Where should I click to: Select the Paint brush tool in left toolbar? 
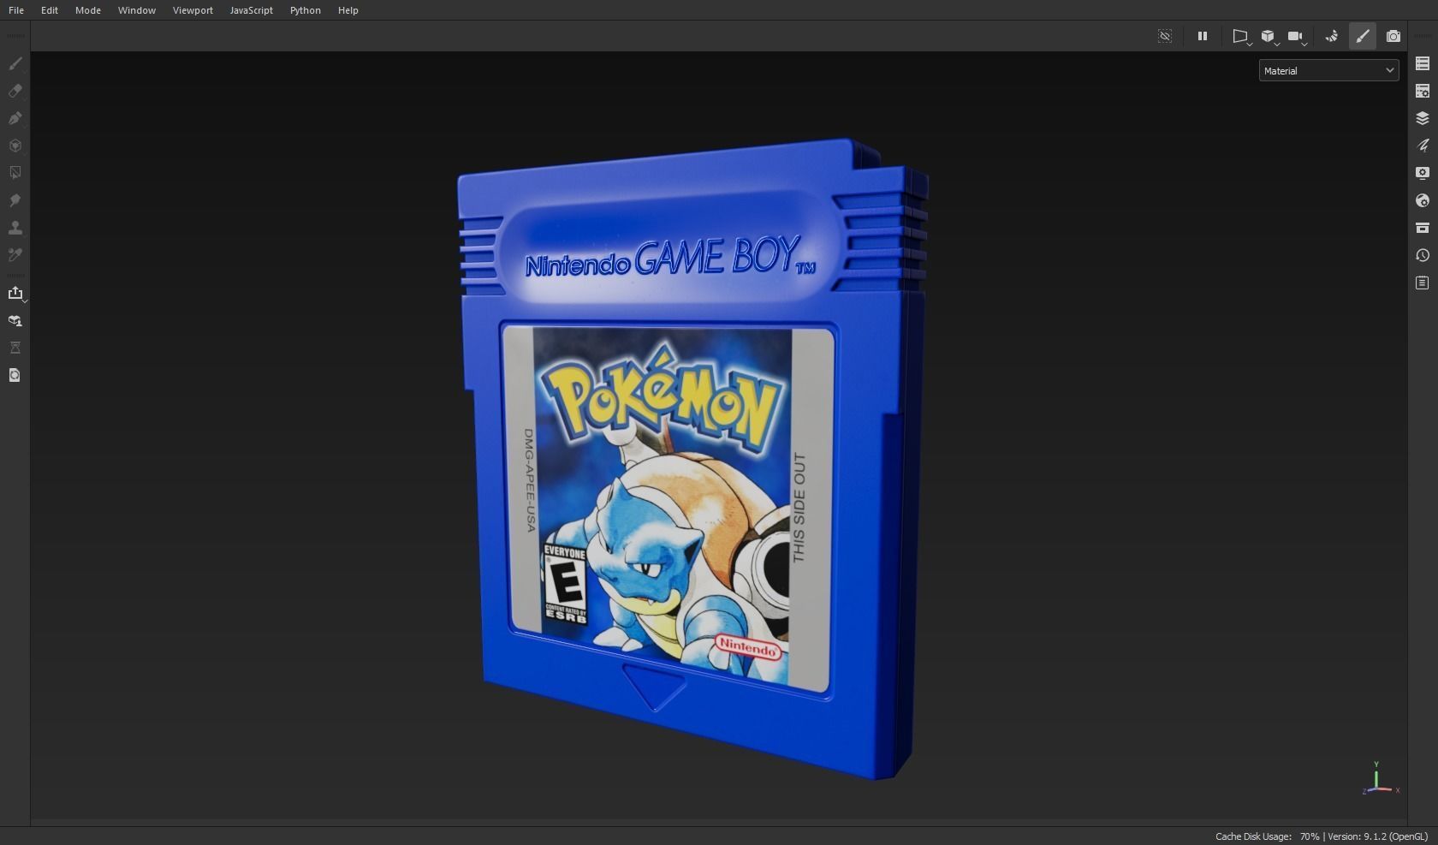(15, 63)
